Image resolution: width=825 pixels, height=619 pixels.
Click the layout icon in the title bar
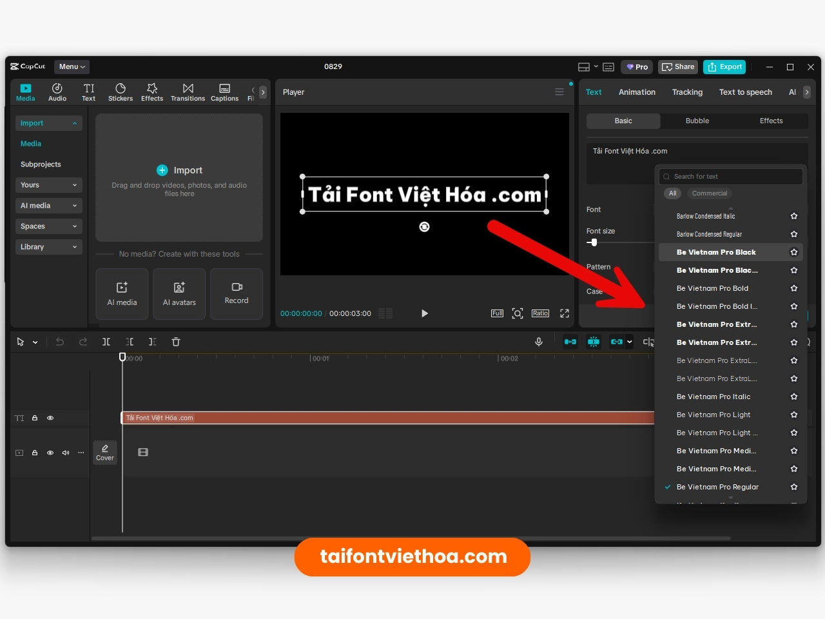point(584,67)
